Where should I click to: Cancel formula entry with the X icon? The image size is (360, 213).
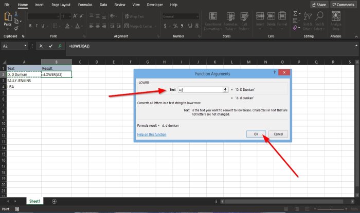pos(41,46)
